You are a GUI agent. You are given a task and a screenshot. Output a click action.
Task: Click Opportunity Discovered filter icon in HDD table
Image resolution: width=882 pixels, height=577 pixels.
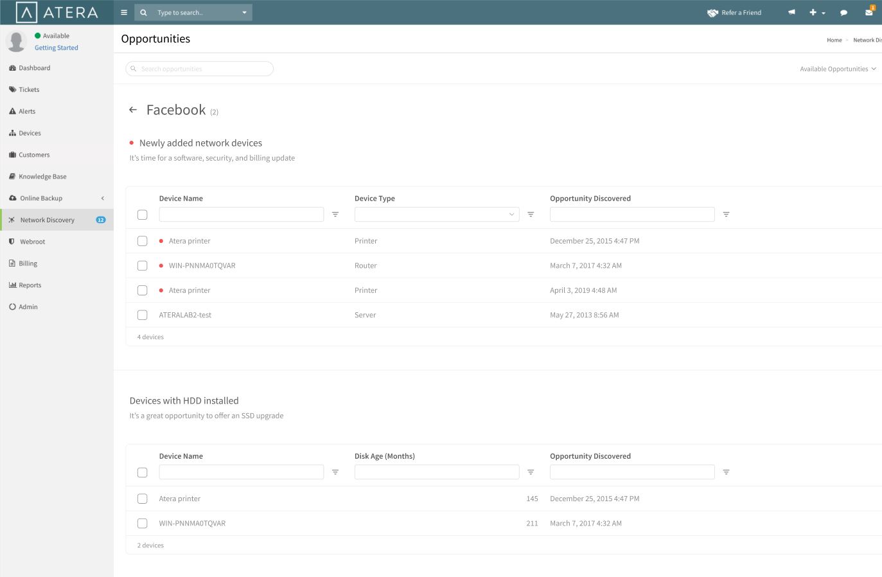tap(726, 472)
